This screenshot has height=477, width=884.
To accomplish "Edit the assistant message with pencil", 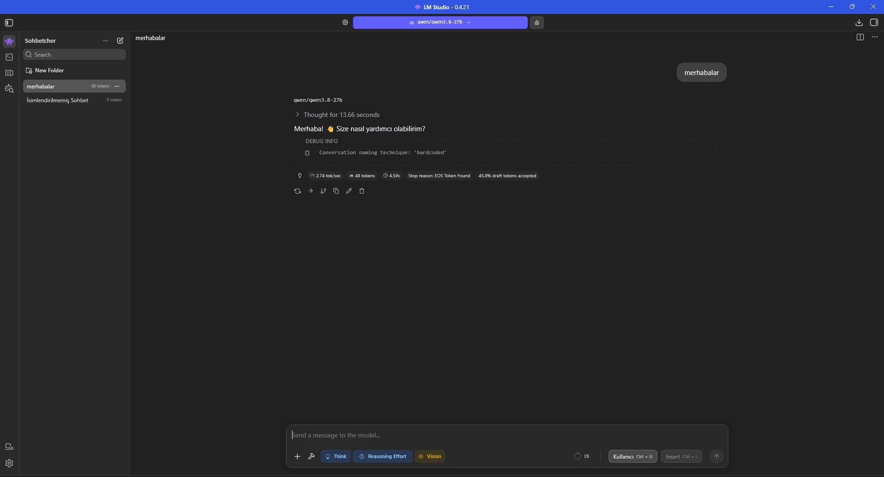I will (349, 191).
